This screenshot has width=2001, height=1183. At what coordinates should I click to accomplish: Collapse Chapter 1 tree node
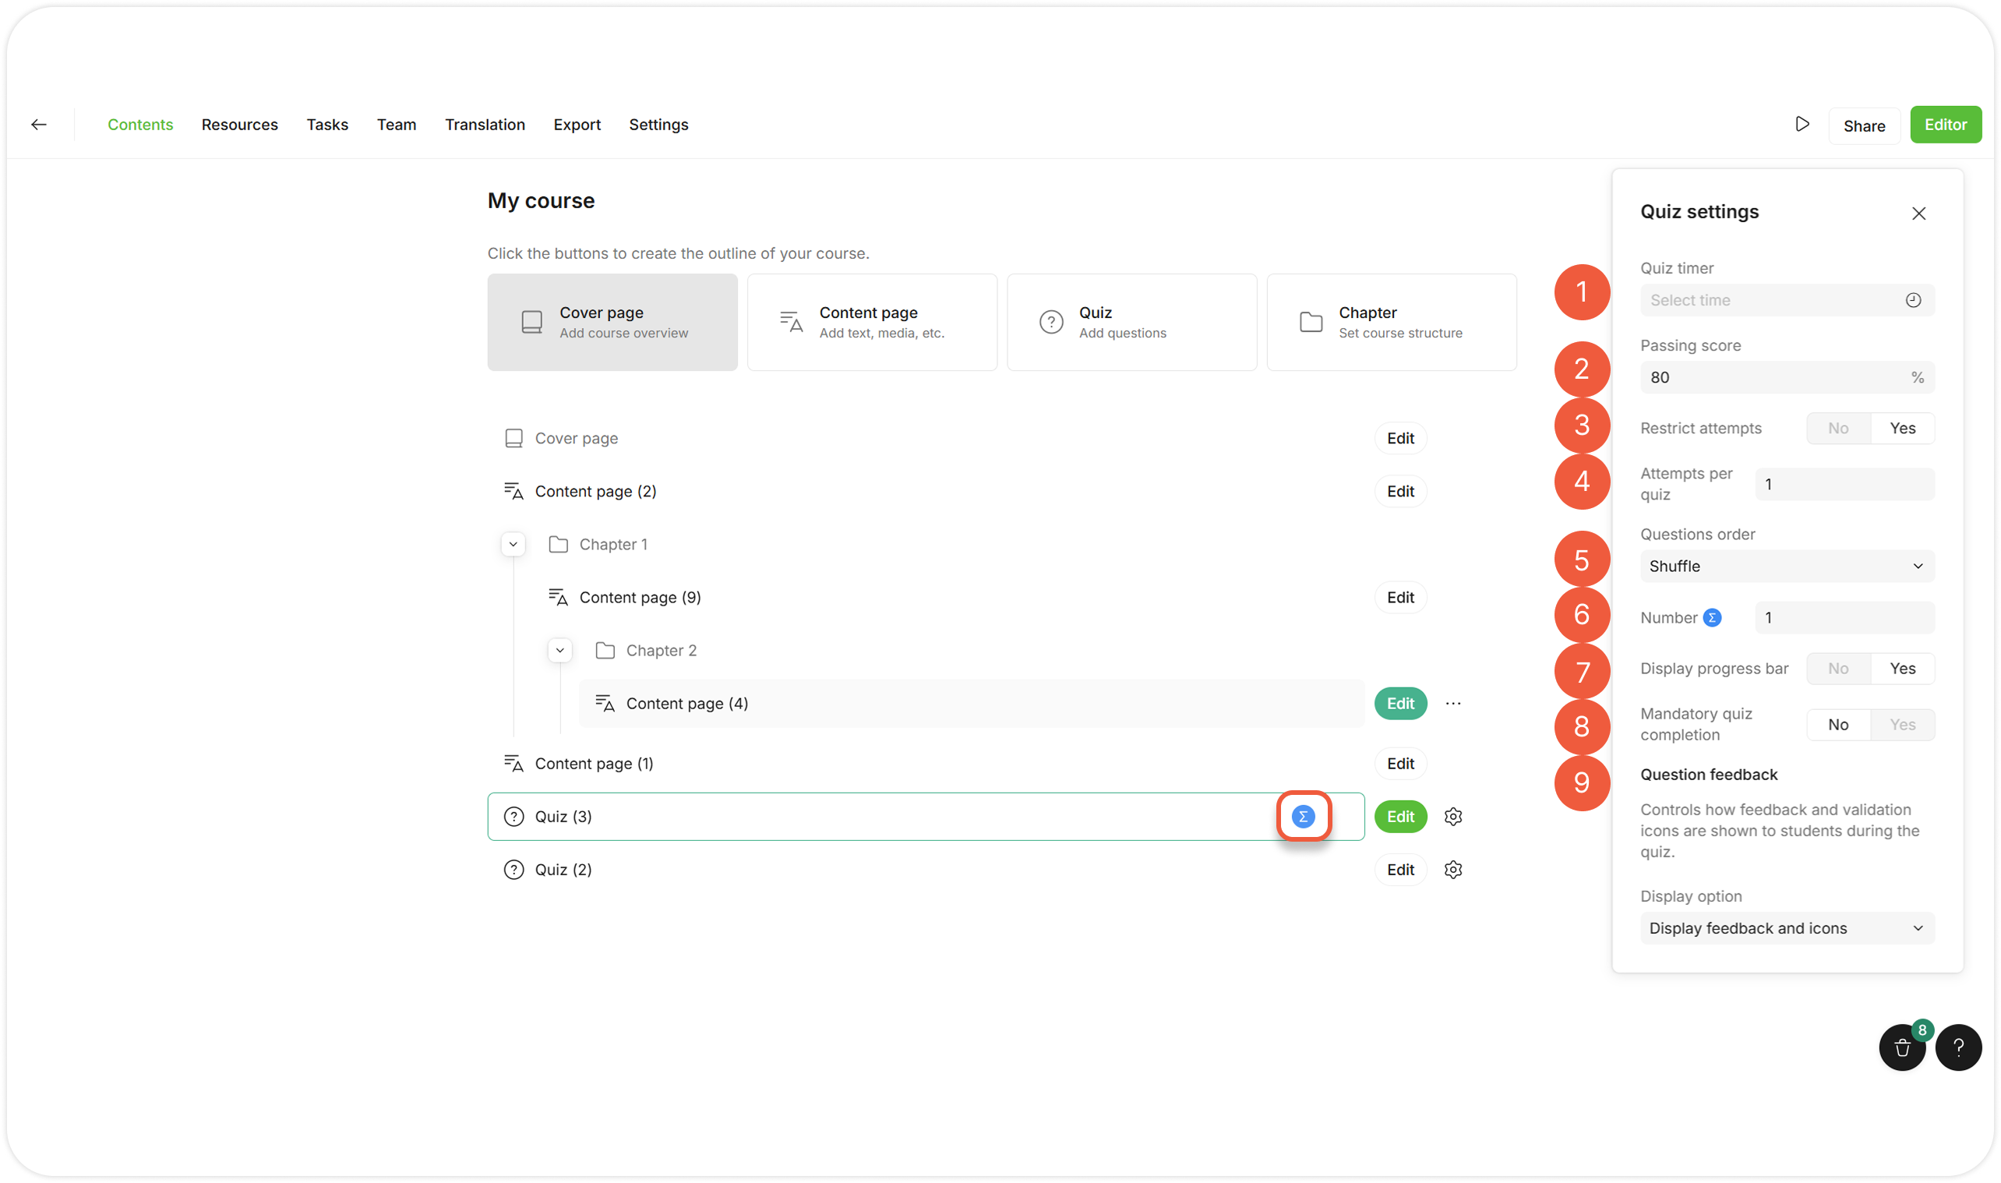(513, 545)
